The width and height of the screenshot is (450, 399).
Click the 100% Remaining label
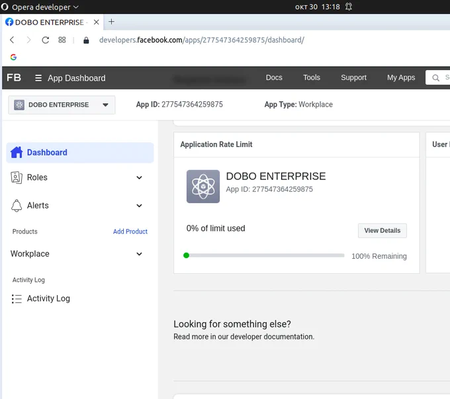(379, 256)
